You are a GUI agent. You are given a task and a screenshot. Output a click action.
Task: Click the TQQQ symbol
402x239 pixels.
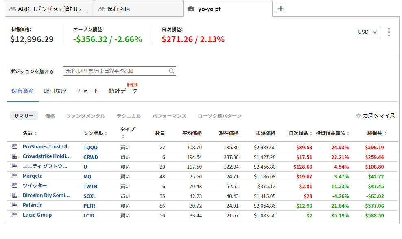point(90,147)
